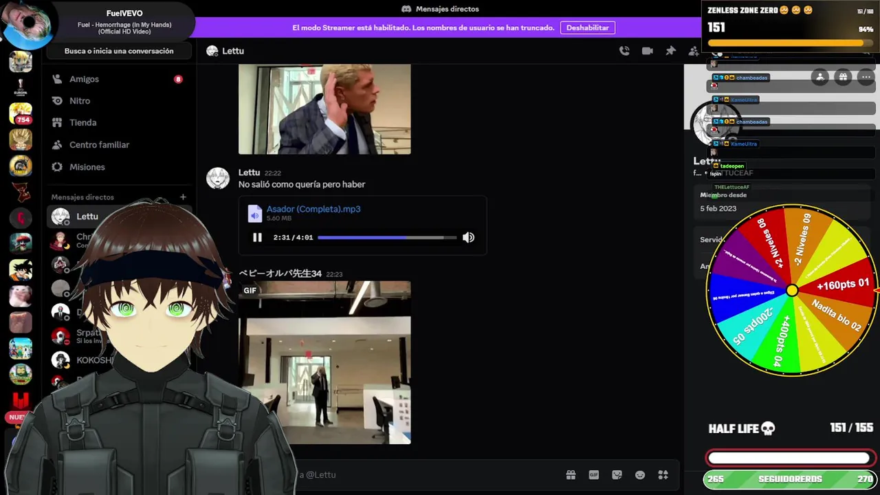Open the server with green 06 icon

coord(21,375)
